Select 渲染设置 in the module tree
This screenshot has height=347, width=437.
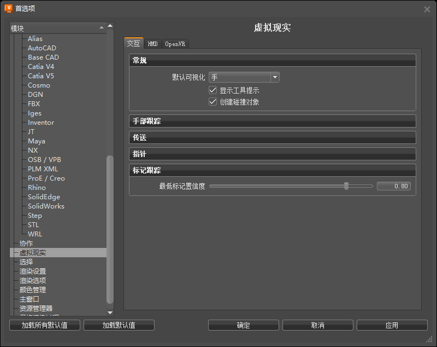pos(33,271)
